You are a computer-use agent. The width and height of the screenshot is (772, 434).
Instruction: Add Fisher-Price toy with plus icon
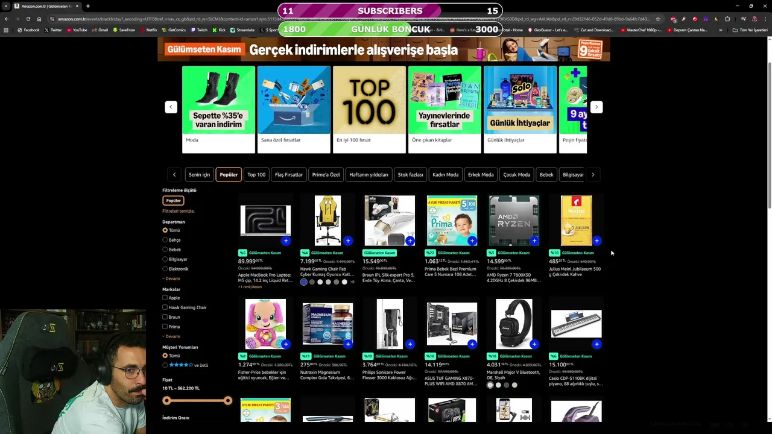tap(286, 344)
